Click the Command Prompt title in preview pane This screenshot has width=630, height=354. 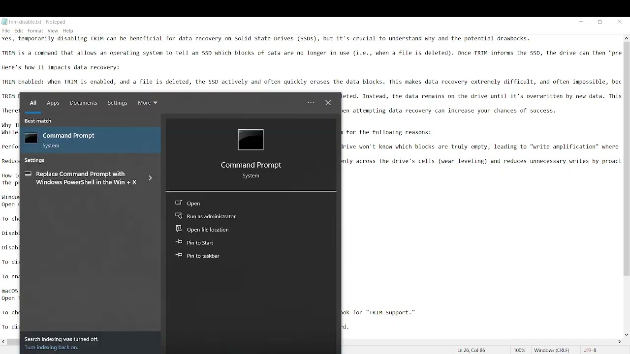coord(251,165)
